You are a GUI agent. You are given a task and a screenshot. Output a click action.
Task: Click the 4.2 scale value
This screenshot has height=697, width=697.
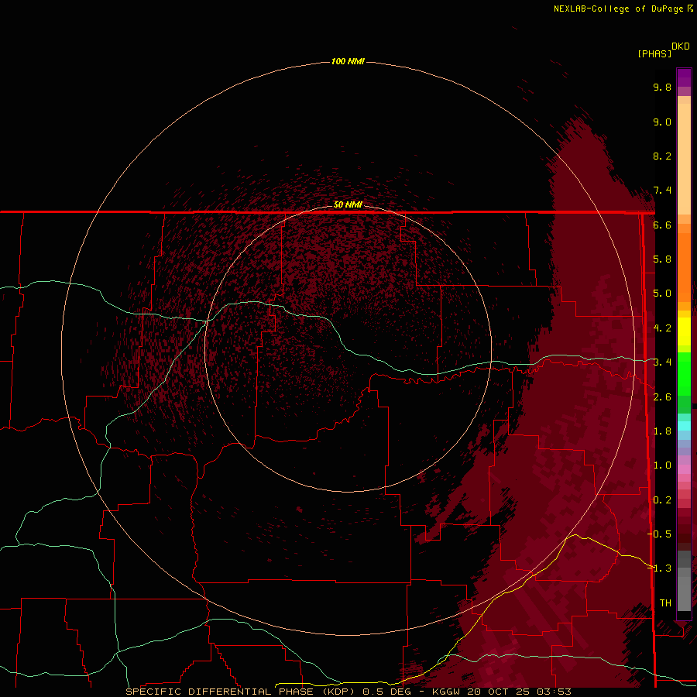pyautogui.click(x=662, y=328)
